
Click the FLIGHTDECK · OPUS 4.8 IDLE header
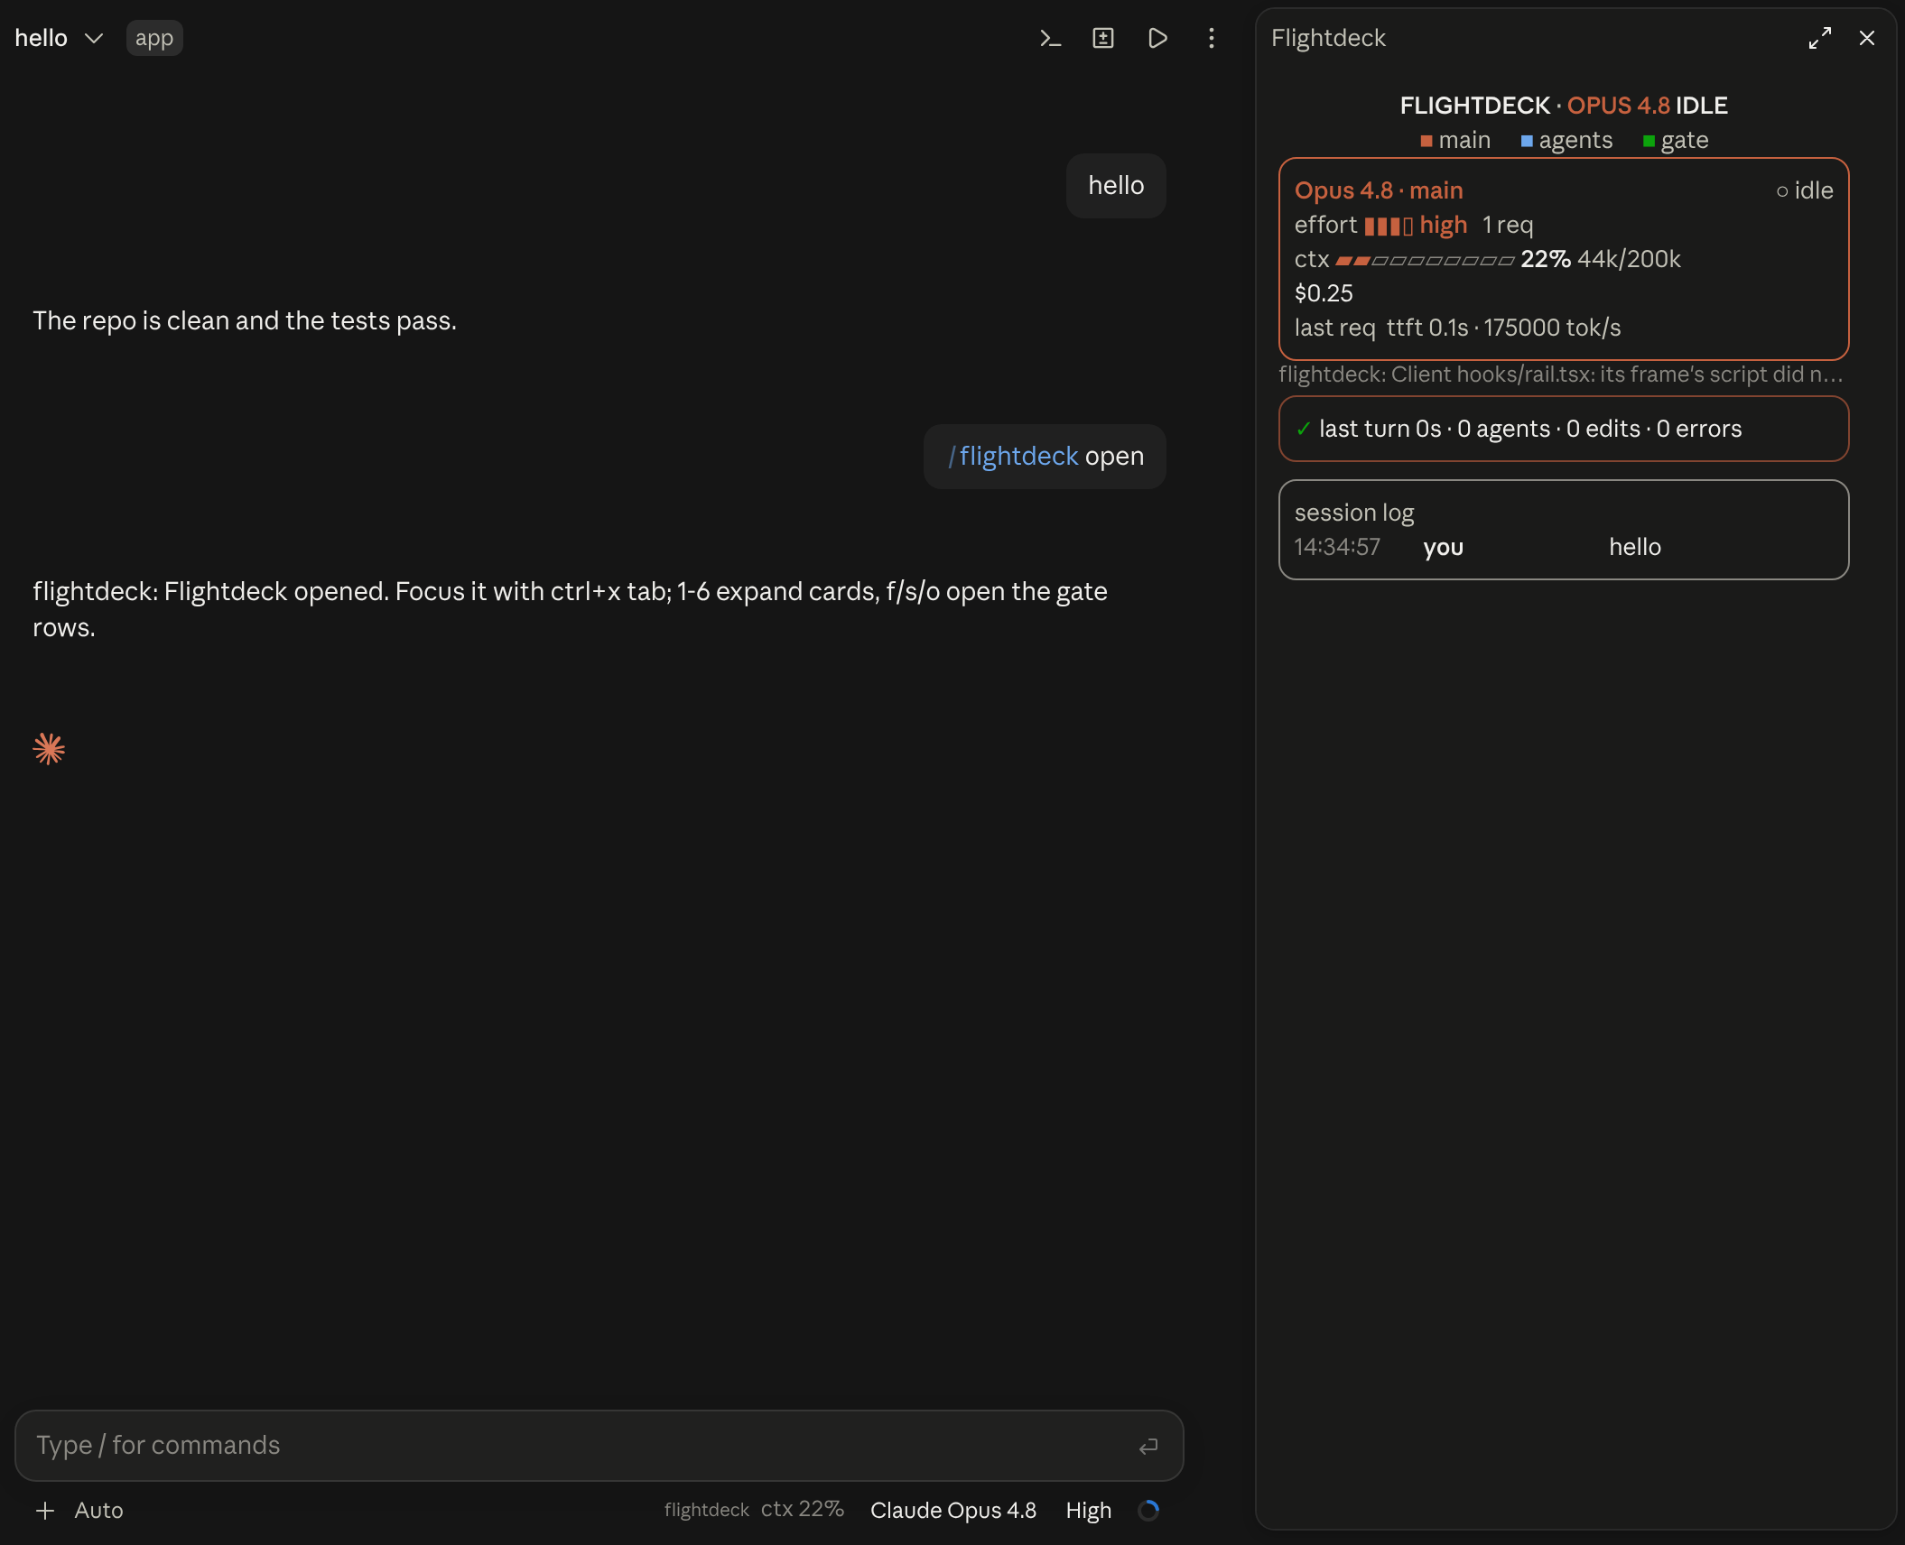point(1564,106)
